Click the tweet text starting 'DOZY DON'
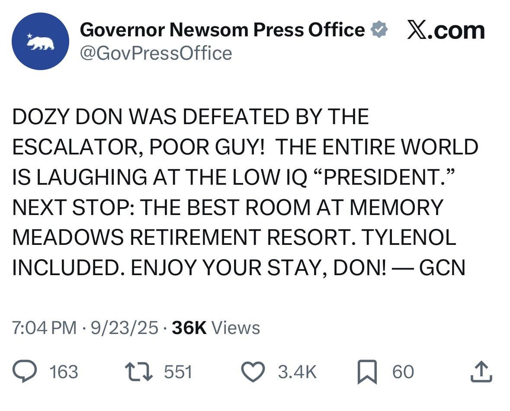This screenshot has width=510, height=411. (x=190, y=117)
